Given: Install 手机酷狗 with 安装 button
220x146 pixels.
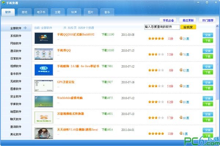Looking at the screenshot, I should point(208,67).
